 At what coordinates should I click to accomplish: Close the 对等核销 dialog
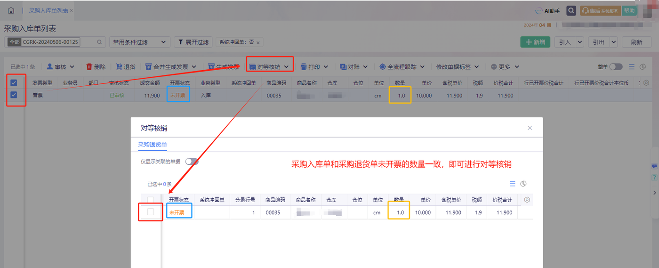pos(530,128)
